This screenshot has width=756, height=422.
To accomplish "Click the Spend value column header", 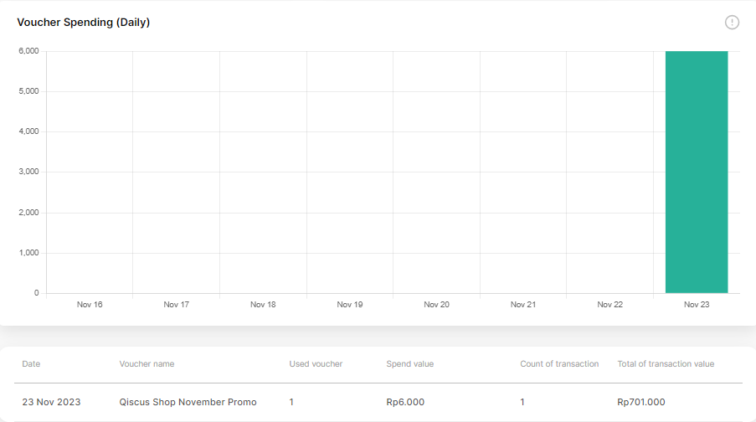I will tap(410, 363).
